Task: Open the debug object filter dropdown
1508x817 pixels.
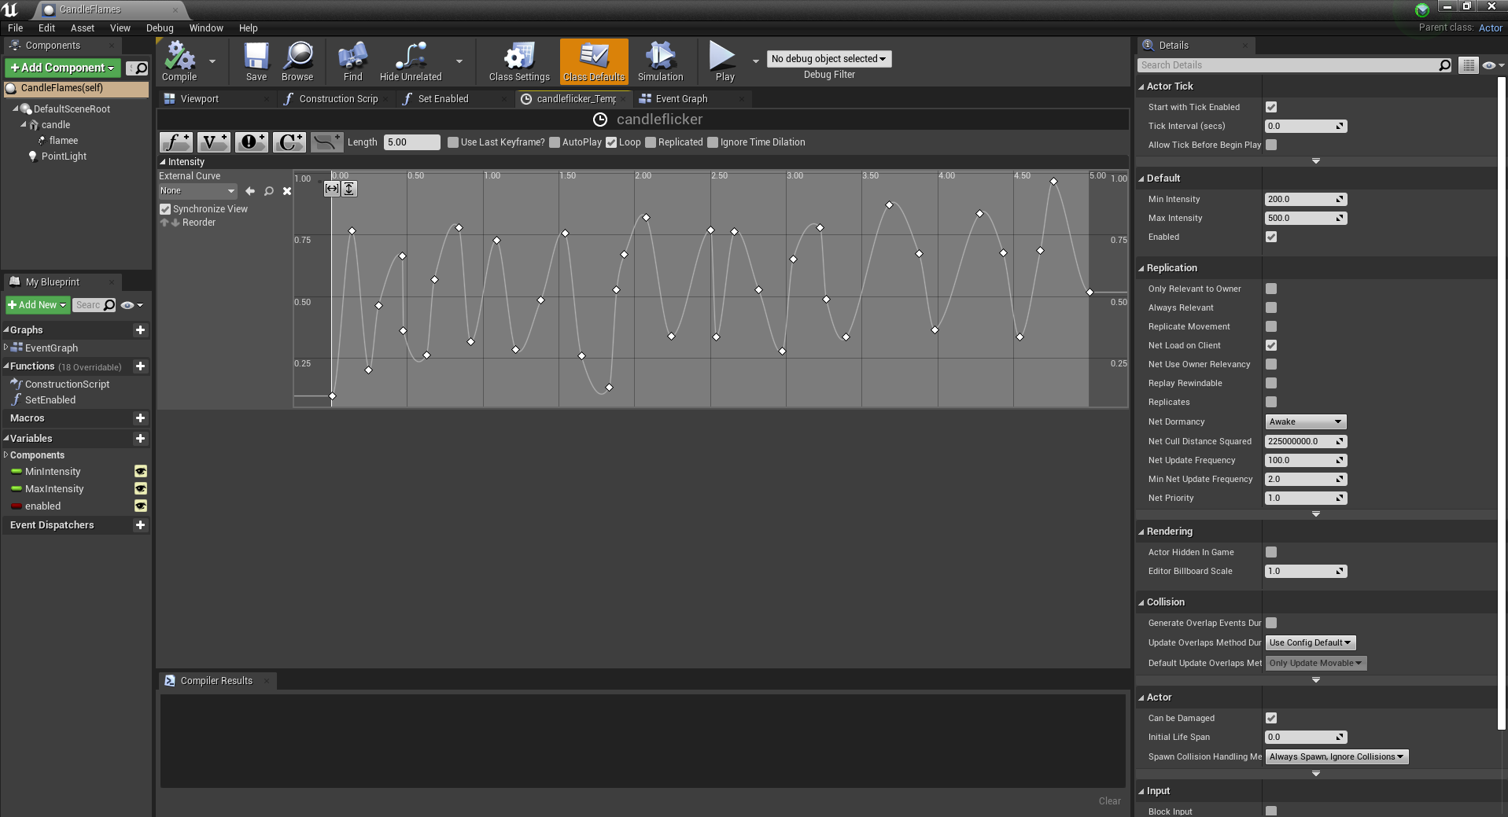Action: [828, 59]
